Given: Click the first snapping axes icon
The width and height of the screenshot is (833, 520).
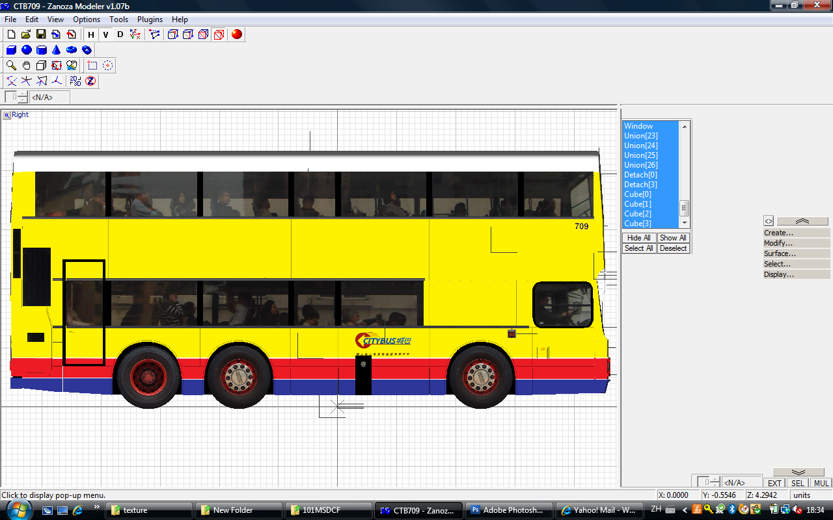Looking at the screenshot, I should [x=11, y=81].
